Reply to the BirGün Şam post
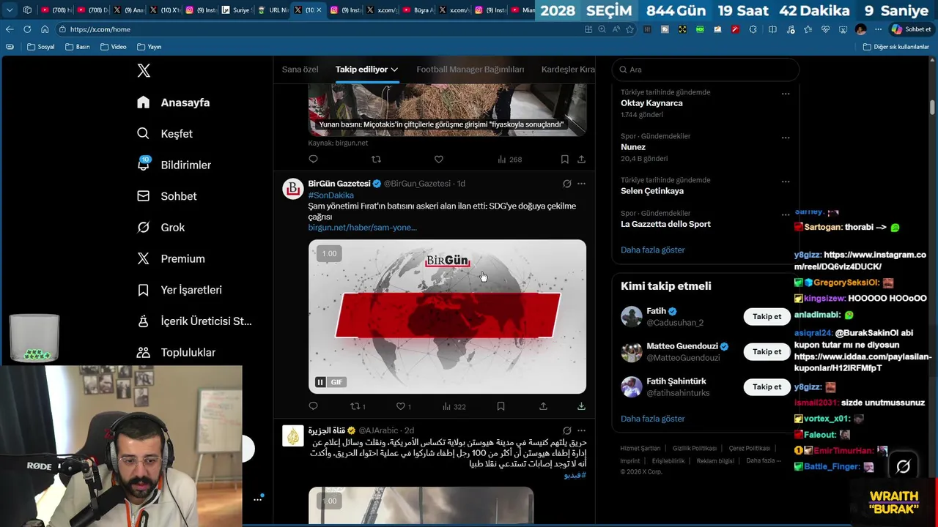Image resolution: width=938 pixels, height=527 pixels. click(x=313, y=406)
